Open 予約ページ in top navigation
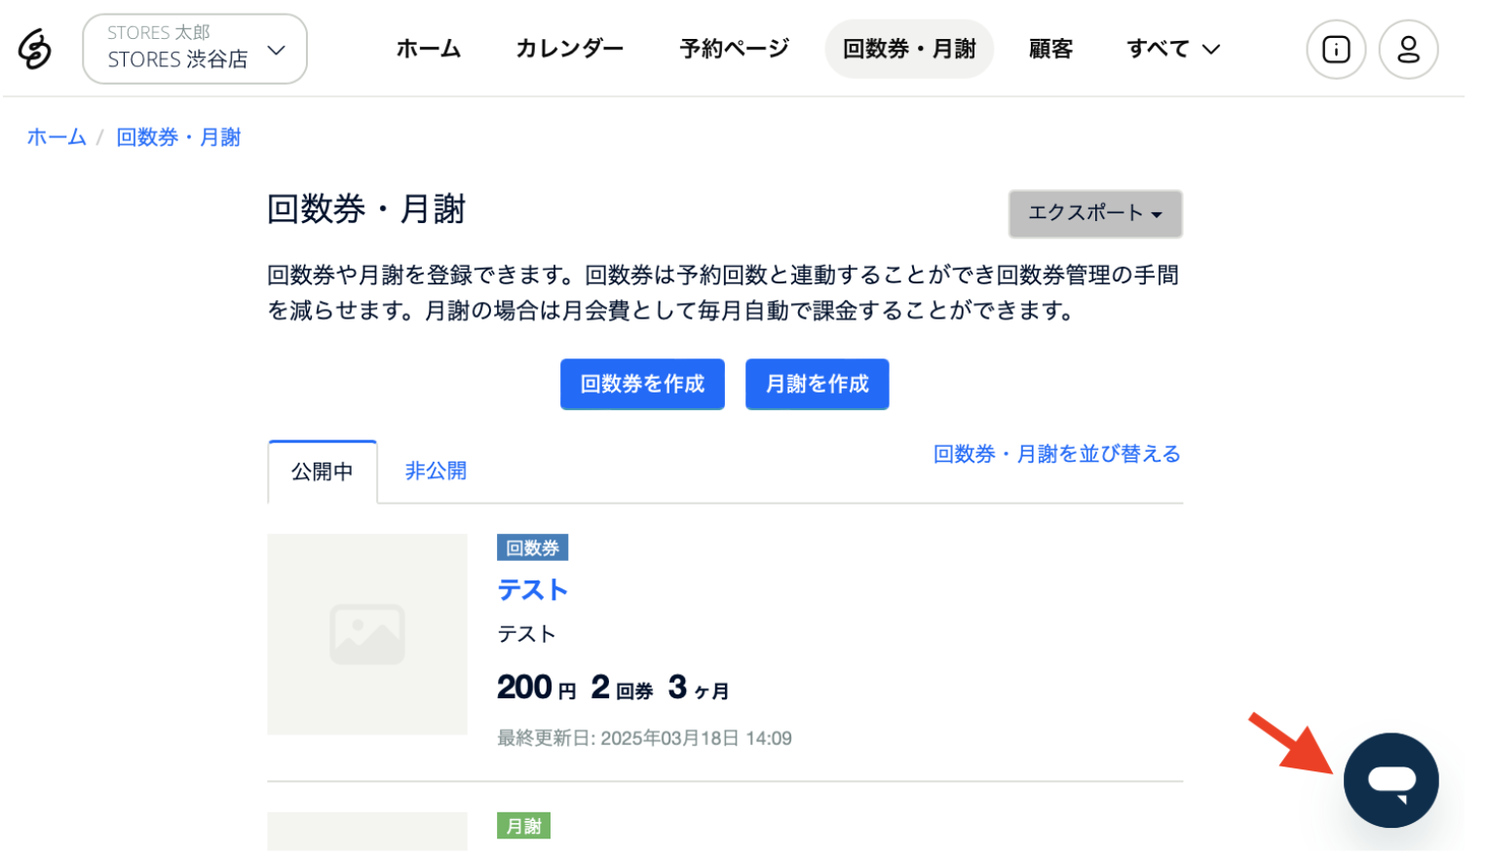 click(735, 49)
